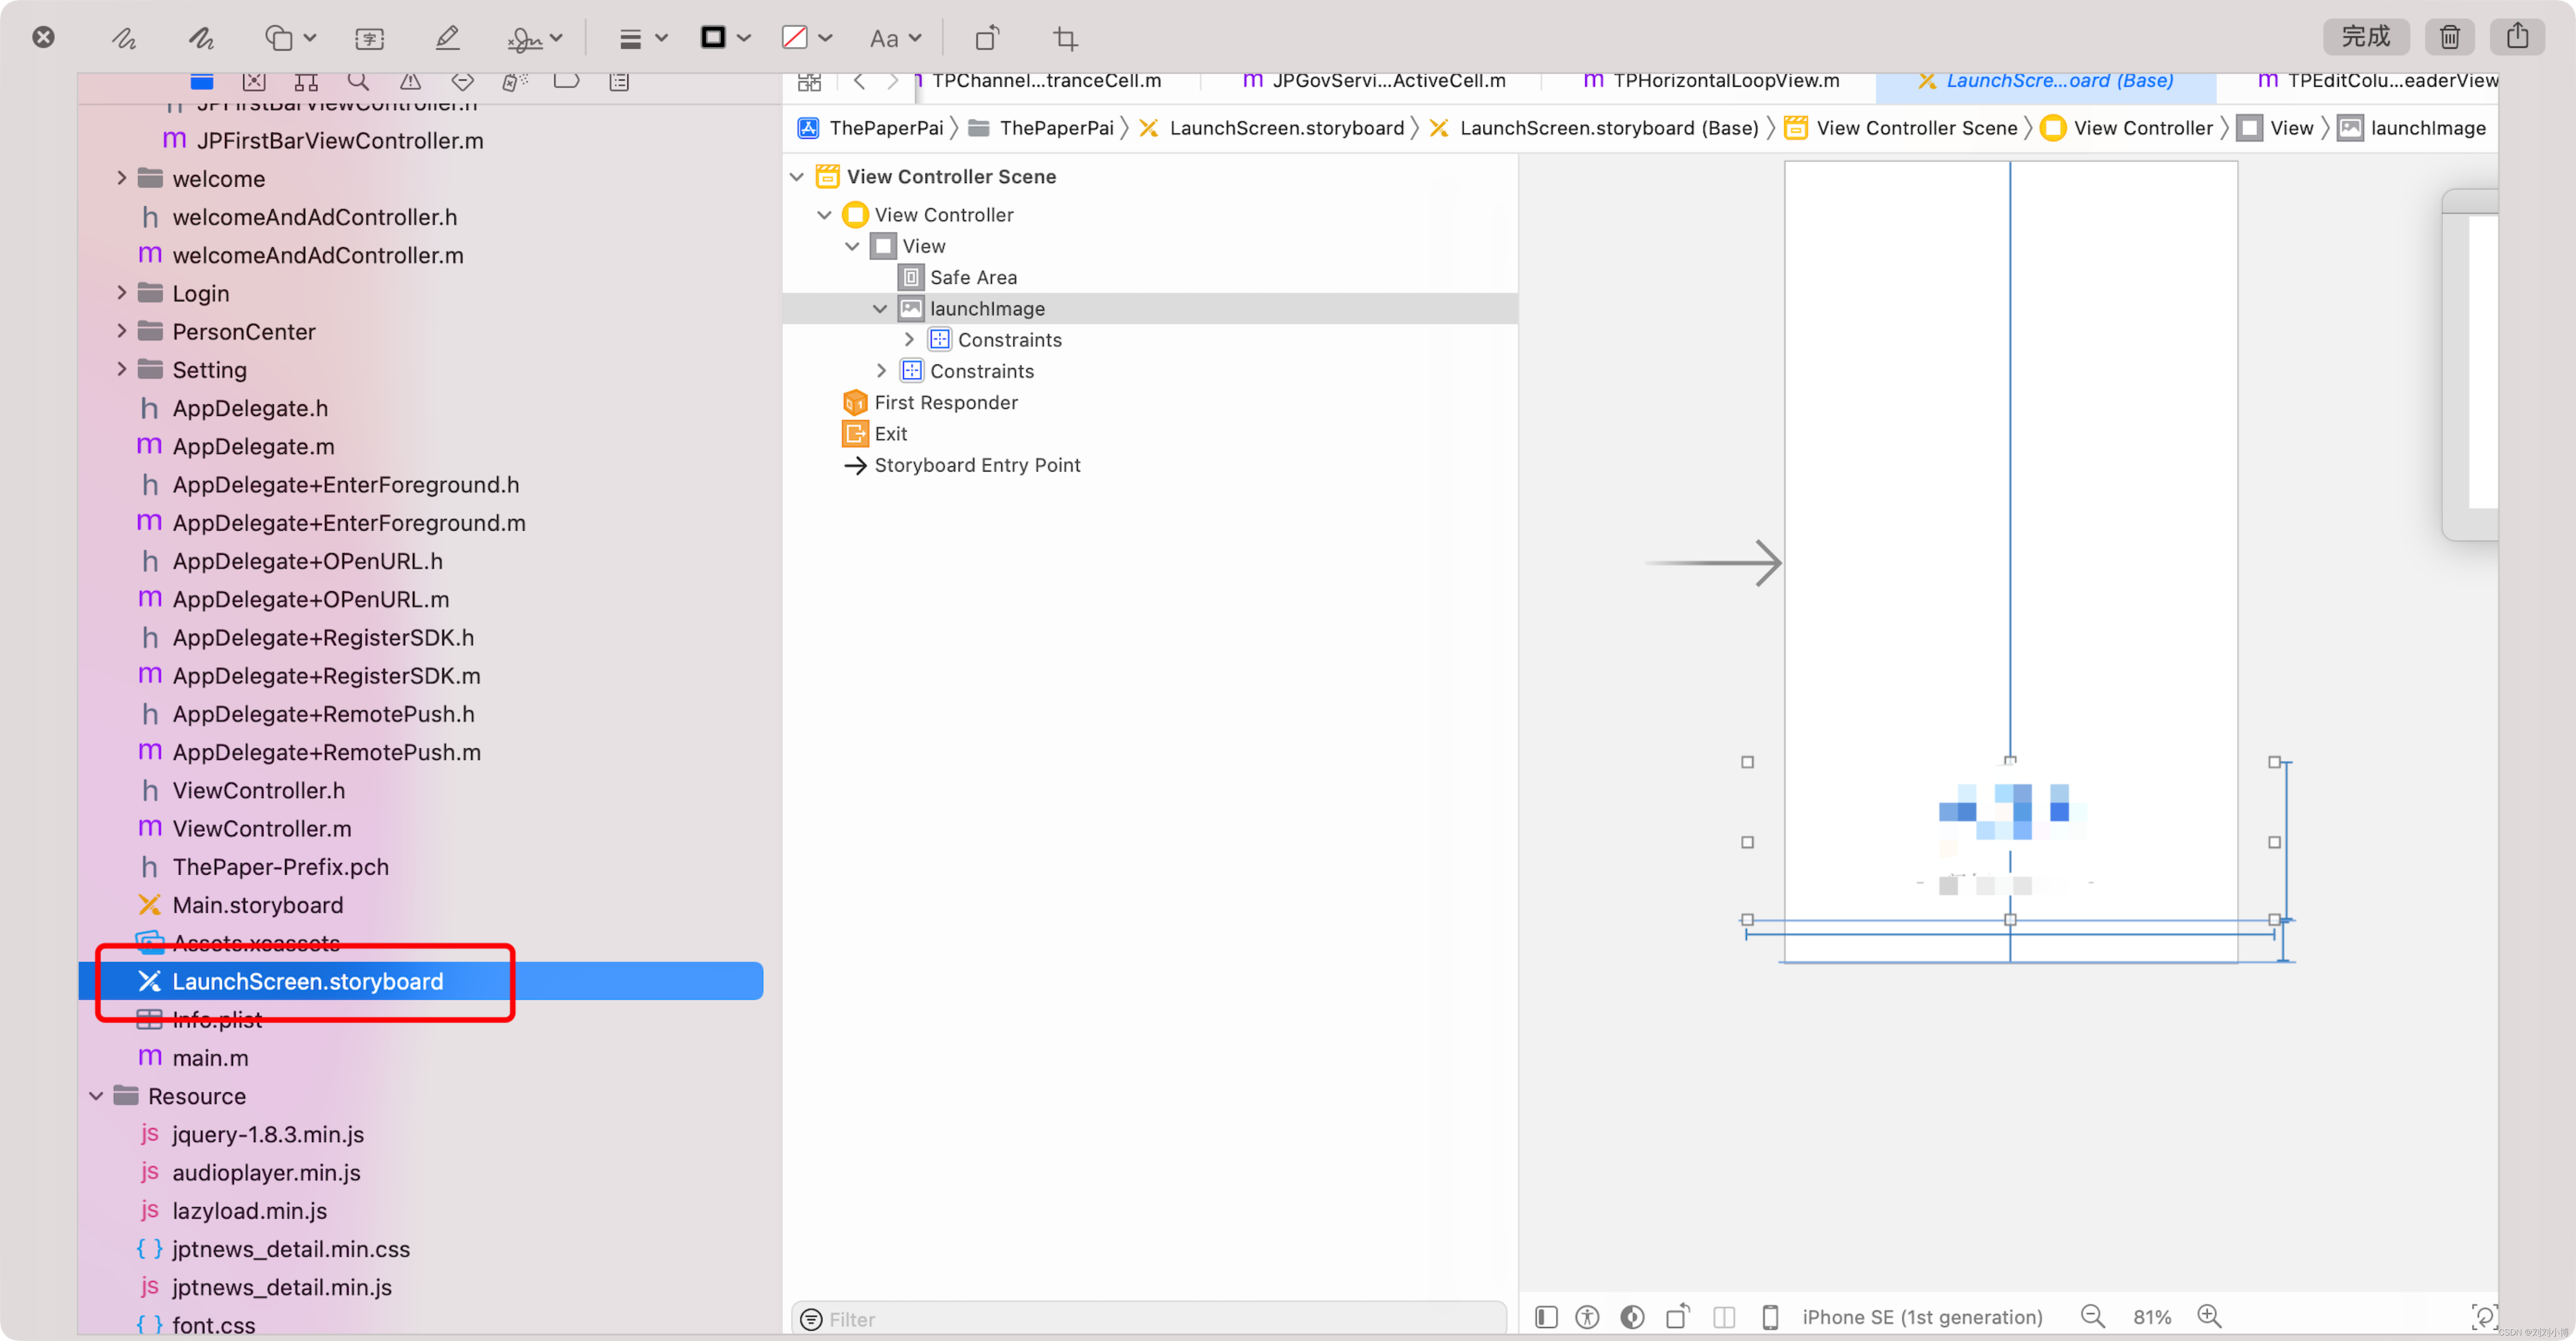Click View Controller Scene breadcrumb item
The width and height of the screenshot is (2576, 1341).
1902,128
